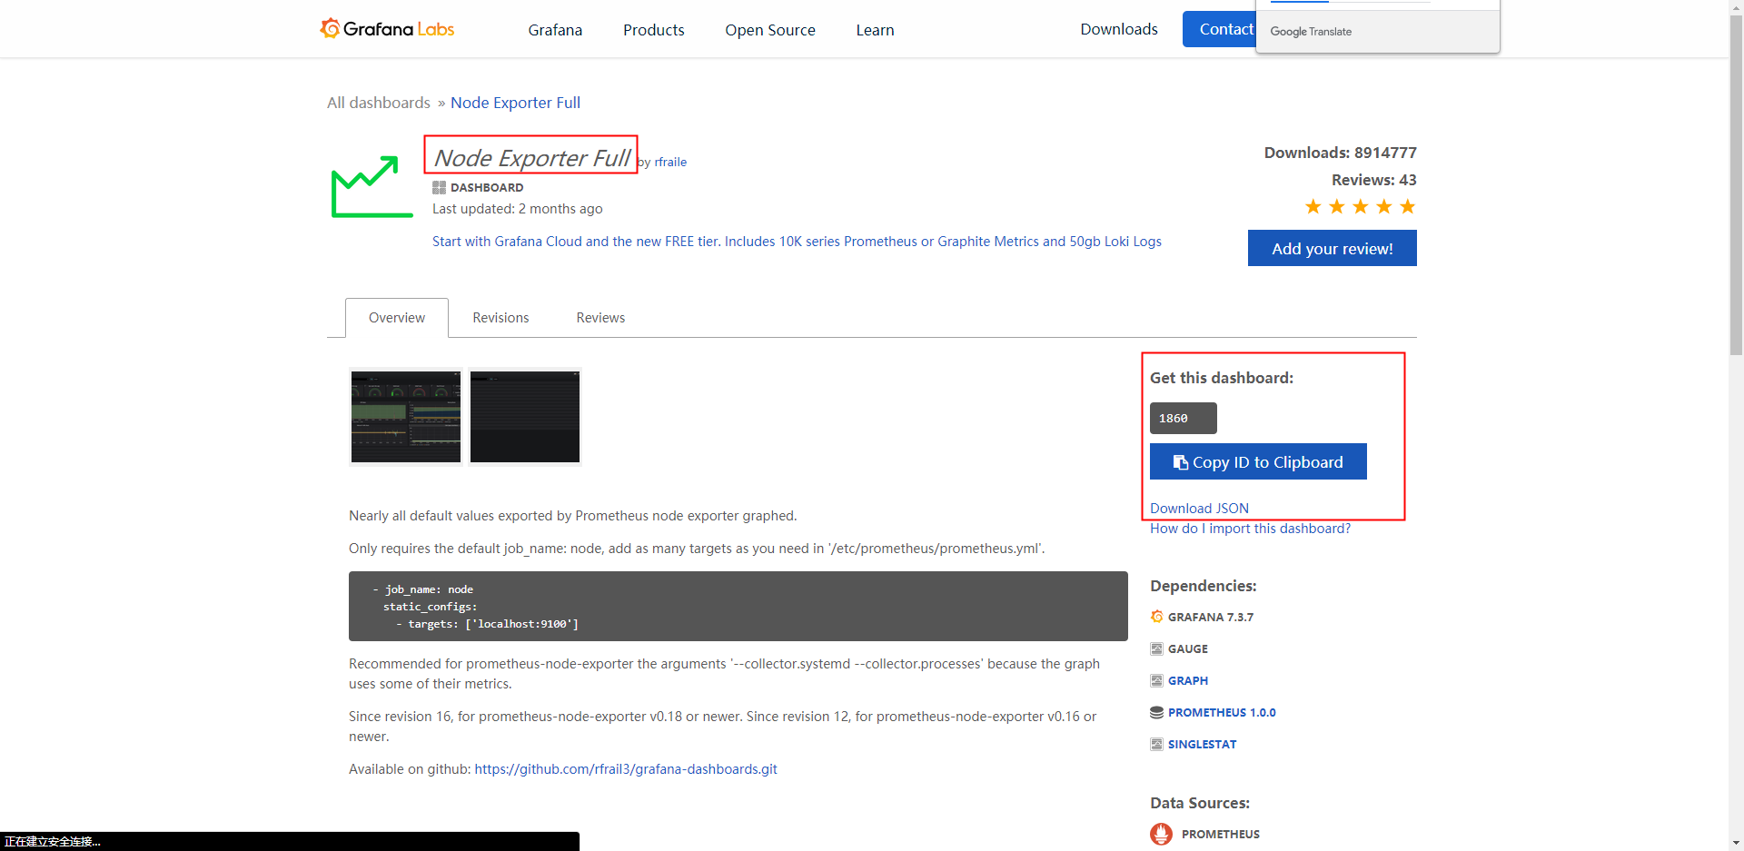Image resolution: width=1744 pixels, height=851 pixels.
Task: Click the third rating star
Action: pos(1361,207)
